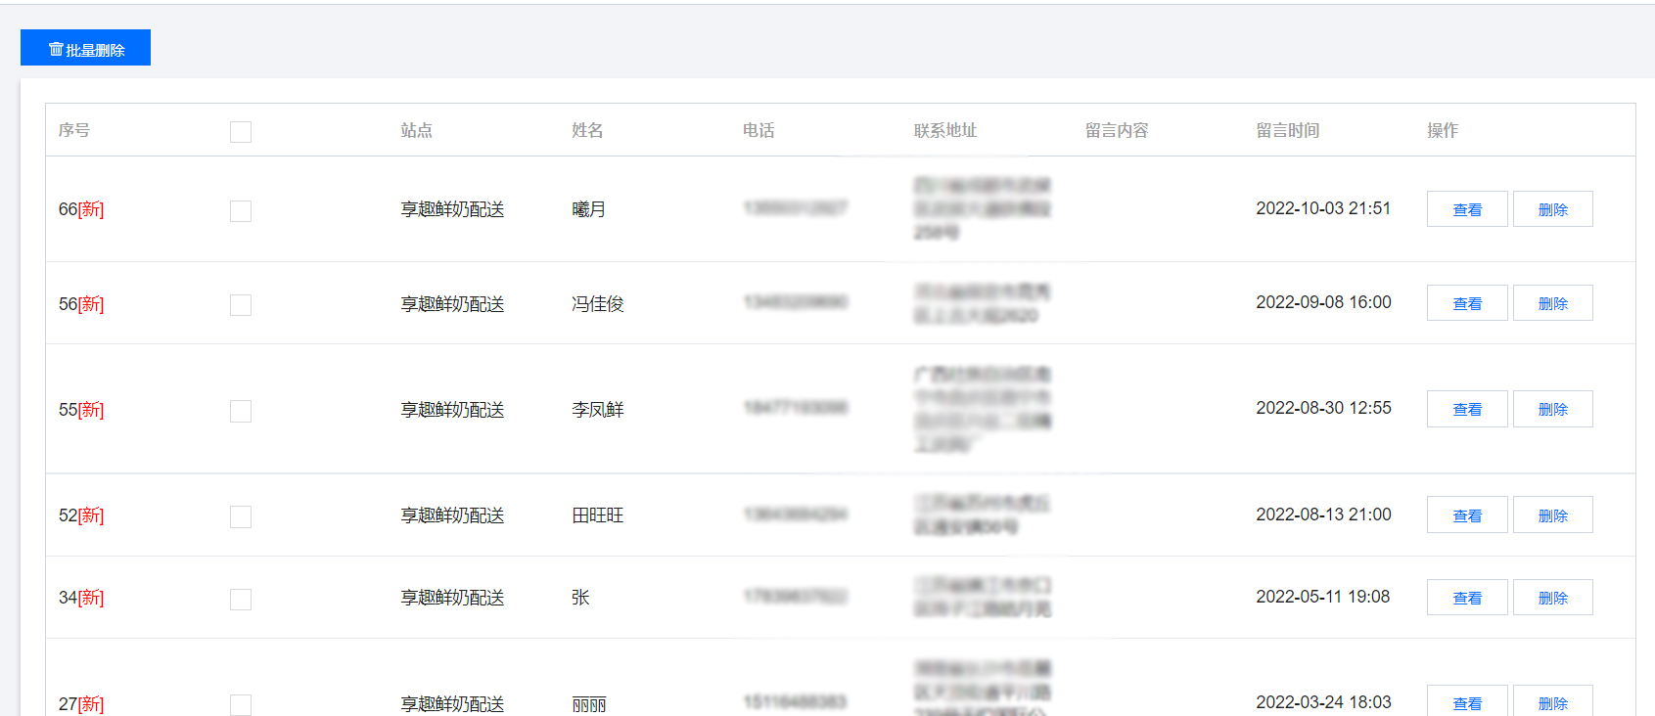The image size is (1655, 716).
Task: Open 查看 for 冯佳俊's message
Action: [x=1466, y=303]
